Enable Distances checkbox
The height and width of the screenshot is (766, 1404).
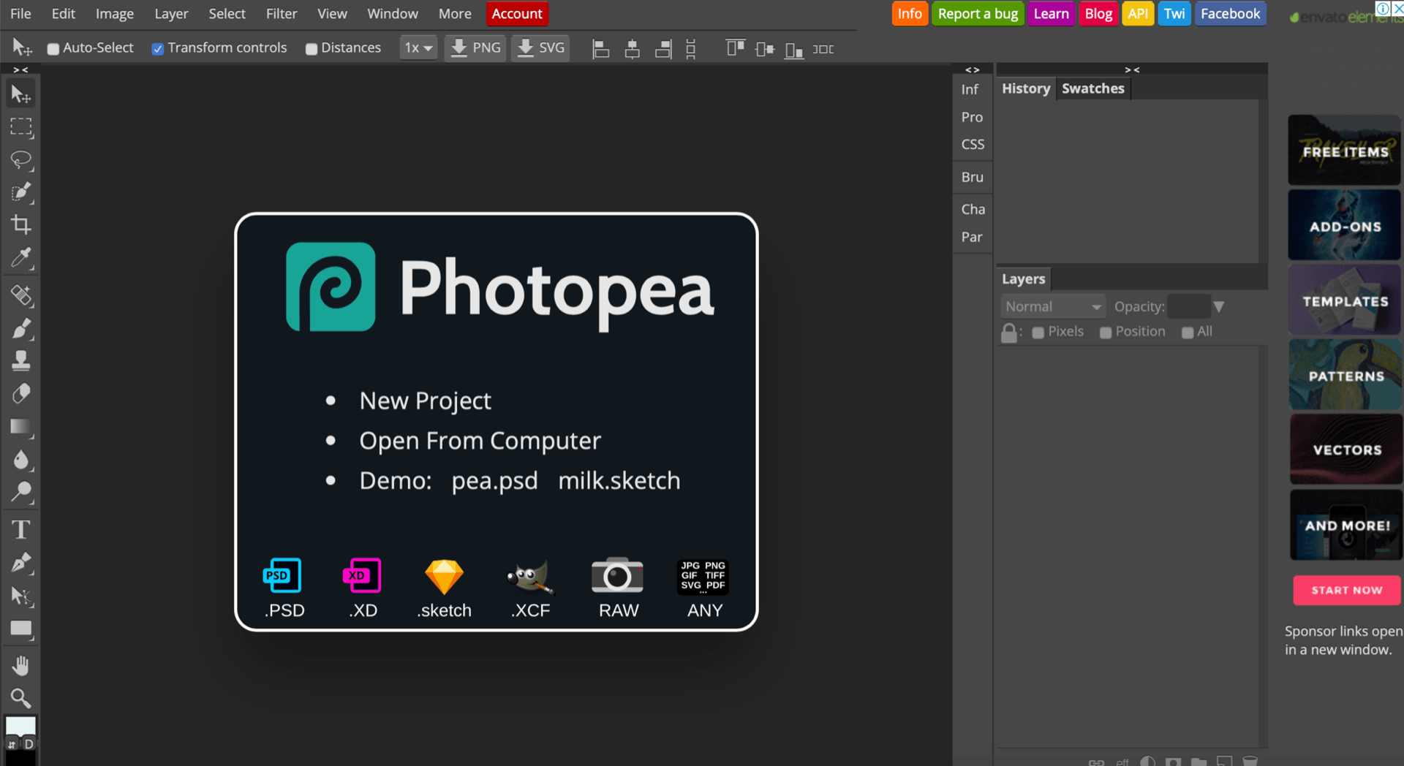click(311, 49)
